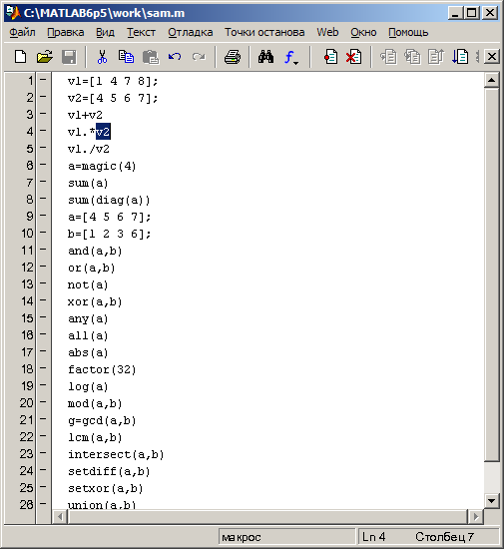Open the function list f dropdown
The height and width of the screenshot is (549, 504).
pyautogui.click(x=291, y=57)
